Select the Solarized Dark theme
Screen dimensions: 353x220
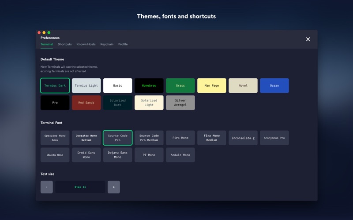(117, 103)
